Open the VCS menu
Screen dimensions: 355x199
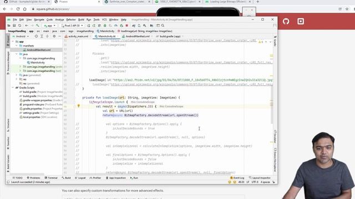[x=104, y=20]
